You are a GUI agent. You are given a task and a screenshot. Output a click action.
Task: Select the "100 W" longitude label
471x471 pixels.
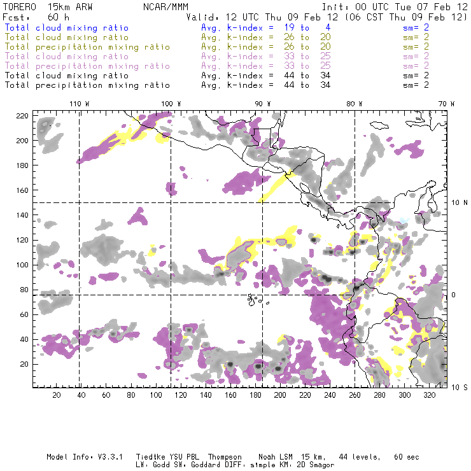pyautogui.click(x=171, y=104)
